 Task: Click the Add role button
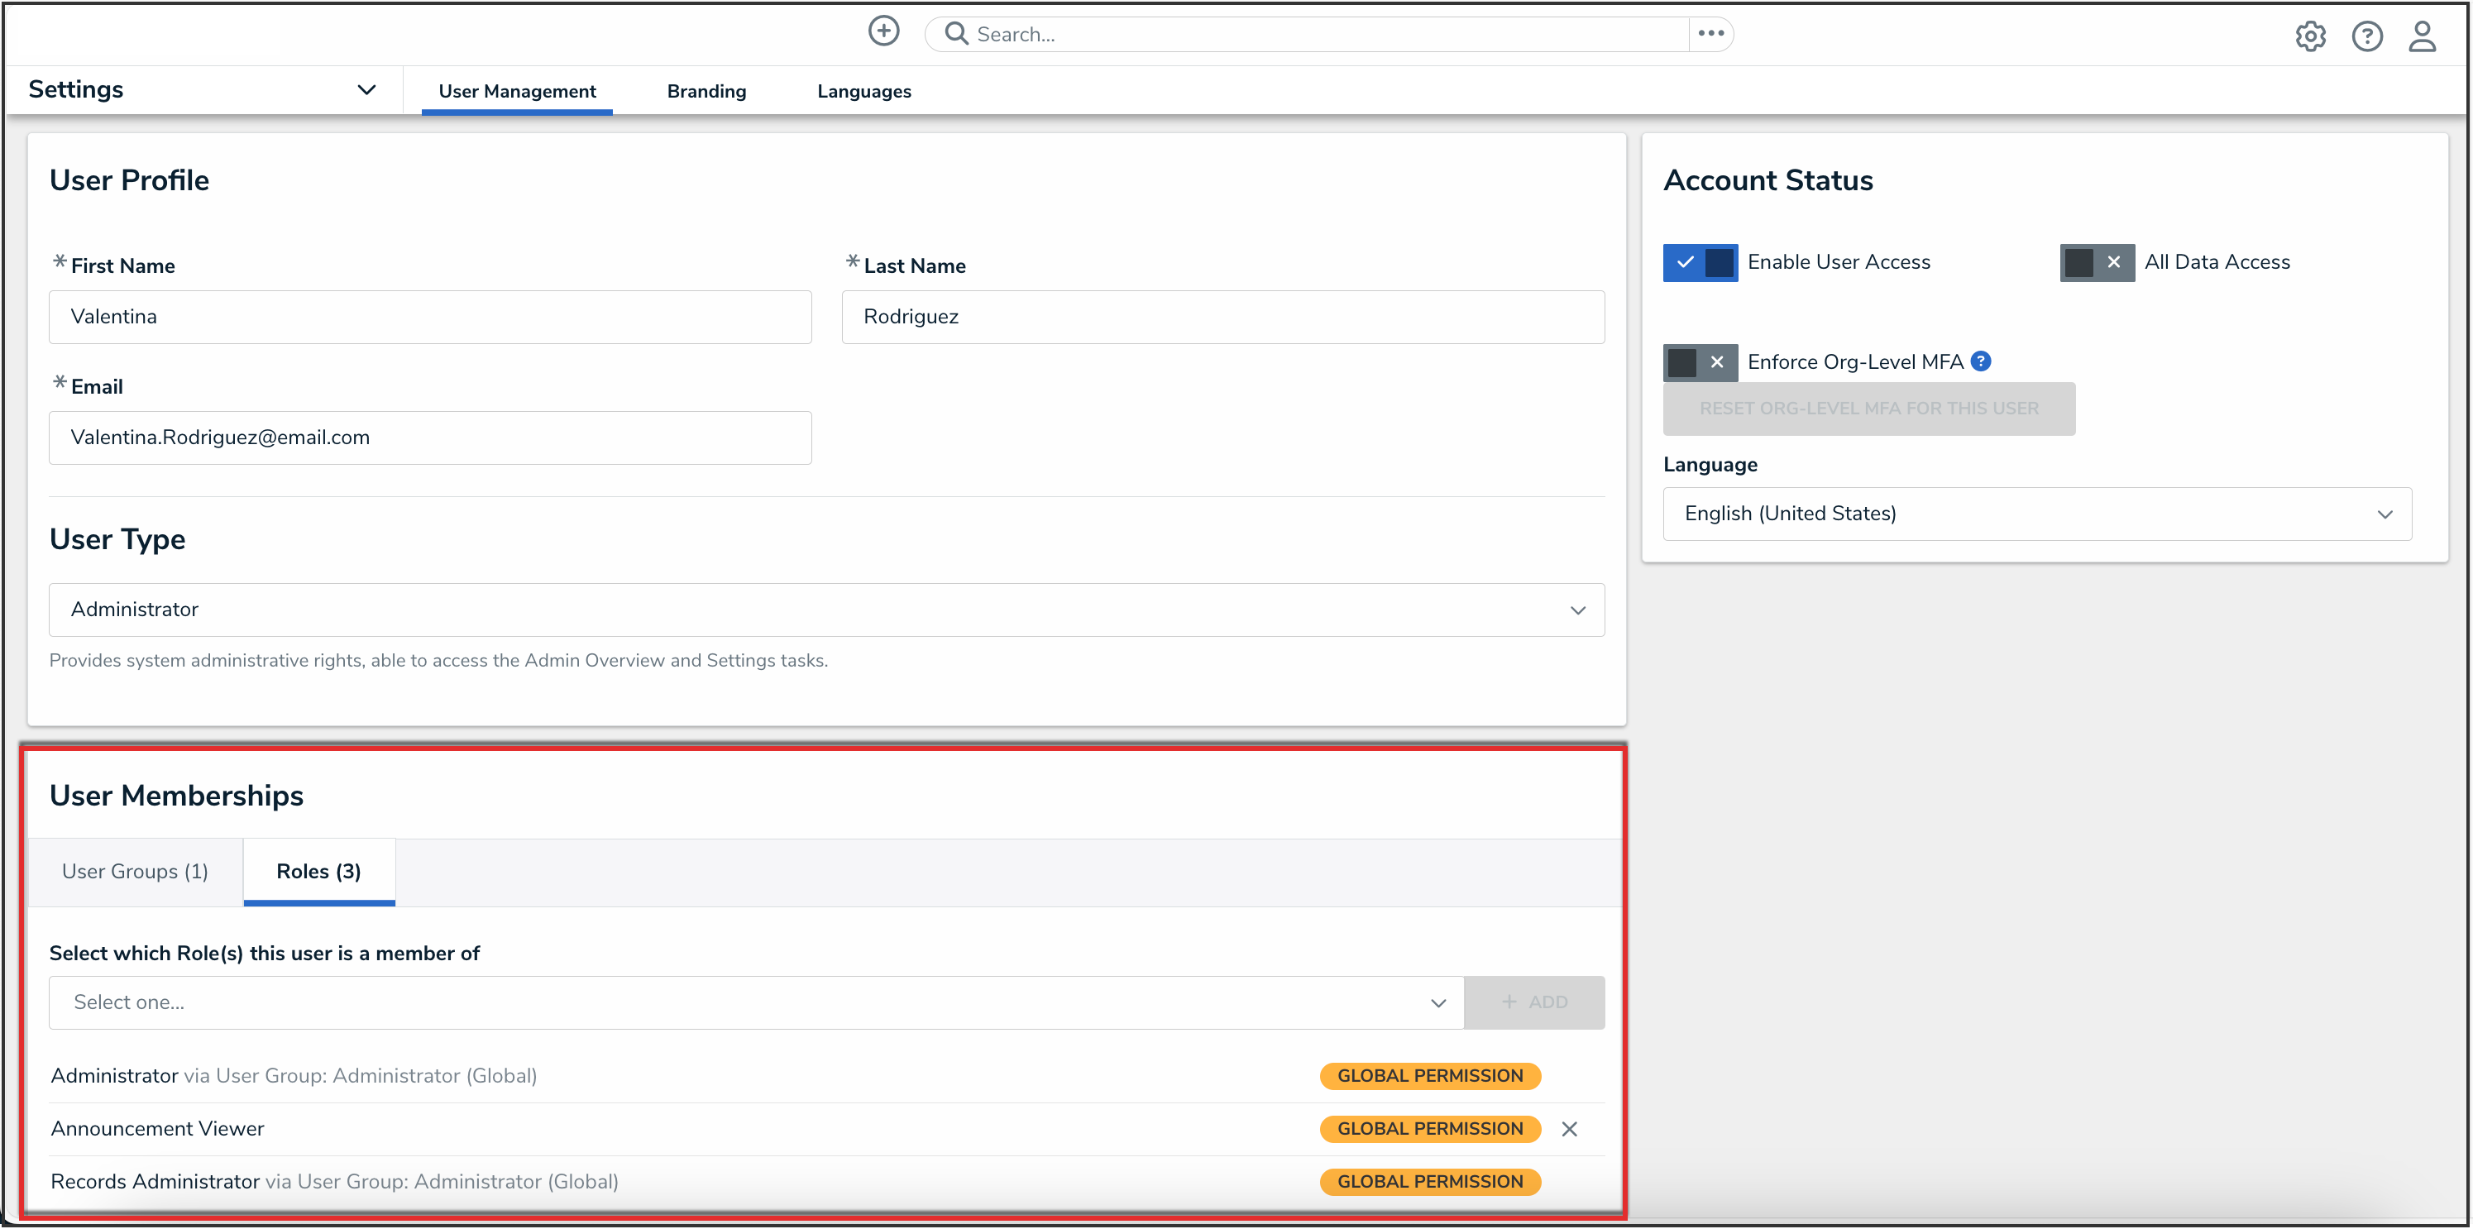(x=1534, y=1002)
